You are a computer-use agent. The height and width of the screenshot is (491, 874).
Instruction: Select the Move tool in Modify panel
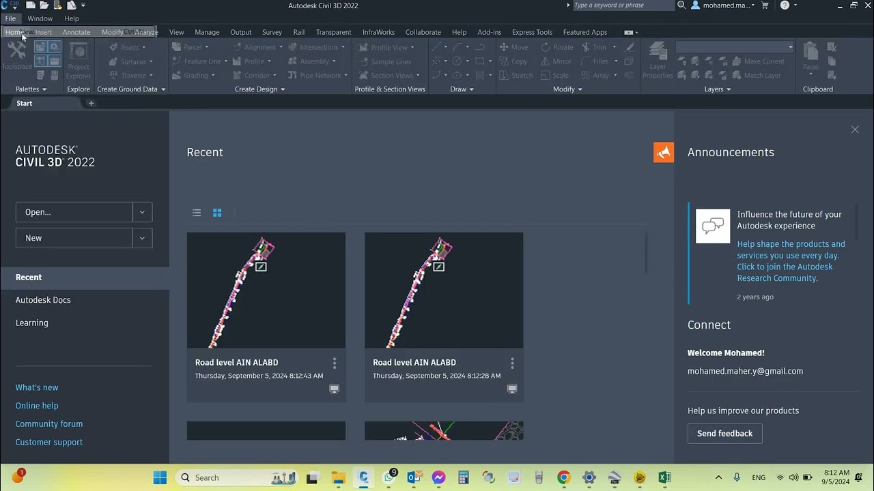point(513,47)
